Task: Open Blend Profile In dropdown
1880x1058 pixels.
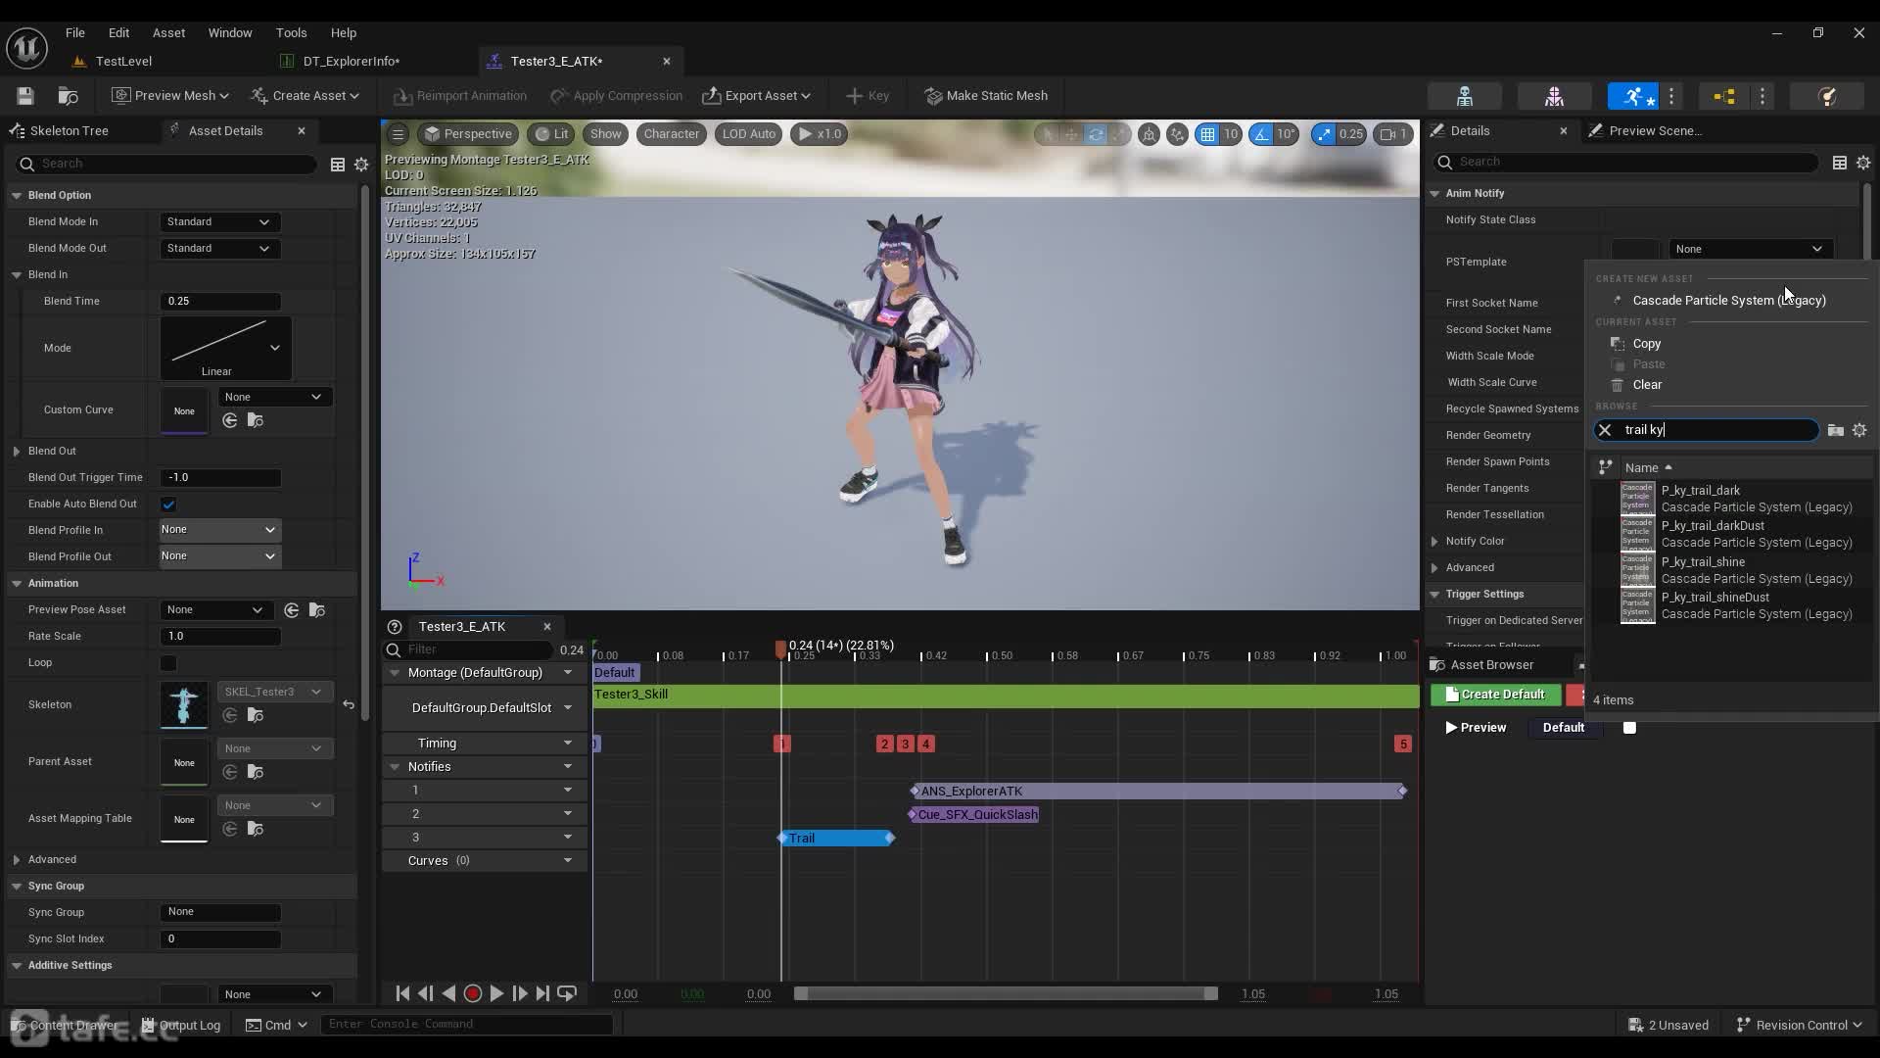Action: [219, 530]
